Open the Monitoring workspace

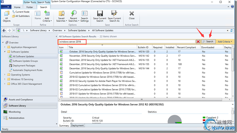click(x=14, y=112)
